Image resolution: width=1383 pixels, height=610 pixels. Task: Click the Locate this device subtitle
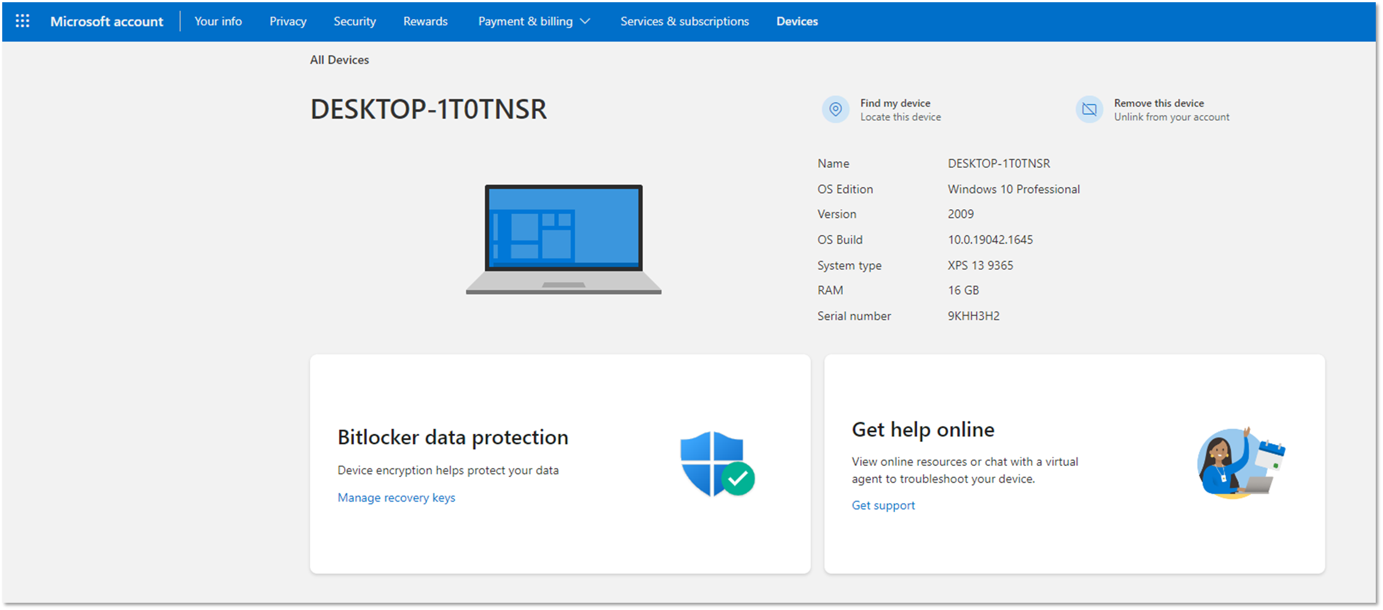click(900, 117)
